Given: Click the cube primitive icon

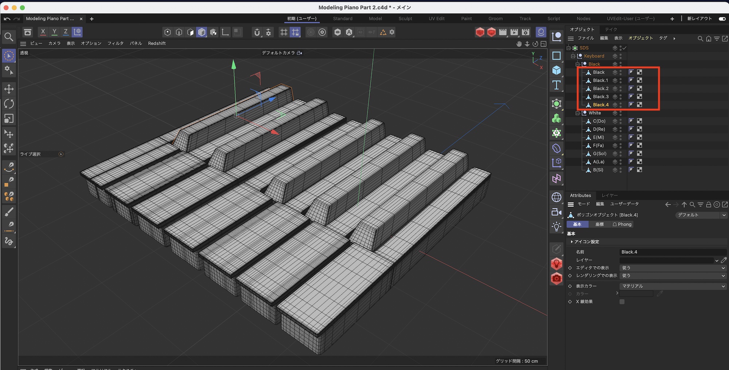Looking at the screenshot, I should pos(556,70).
